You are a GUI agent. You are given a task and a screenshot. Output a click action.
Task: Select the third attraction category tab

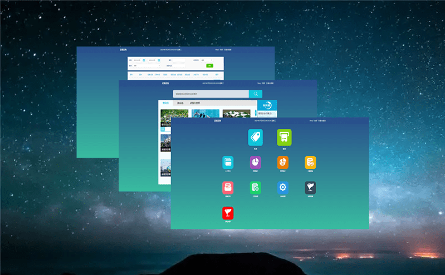coord(195,103)
